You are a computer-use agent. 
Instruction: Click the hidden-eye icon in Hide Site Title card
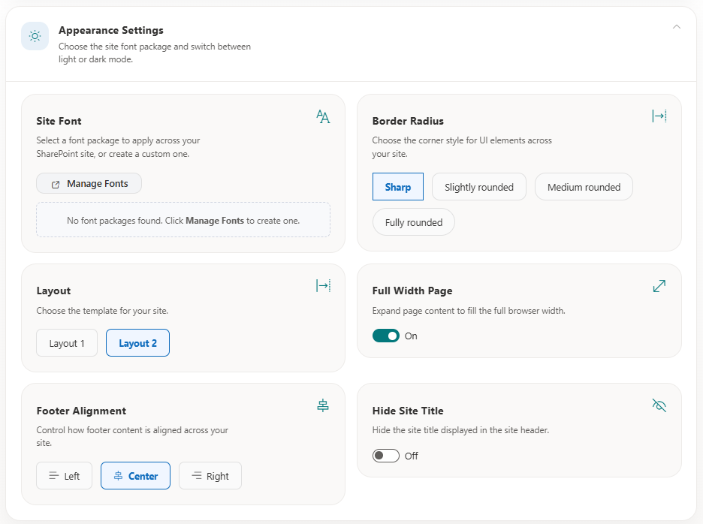[659, 405]
